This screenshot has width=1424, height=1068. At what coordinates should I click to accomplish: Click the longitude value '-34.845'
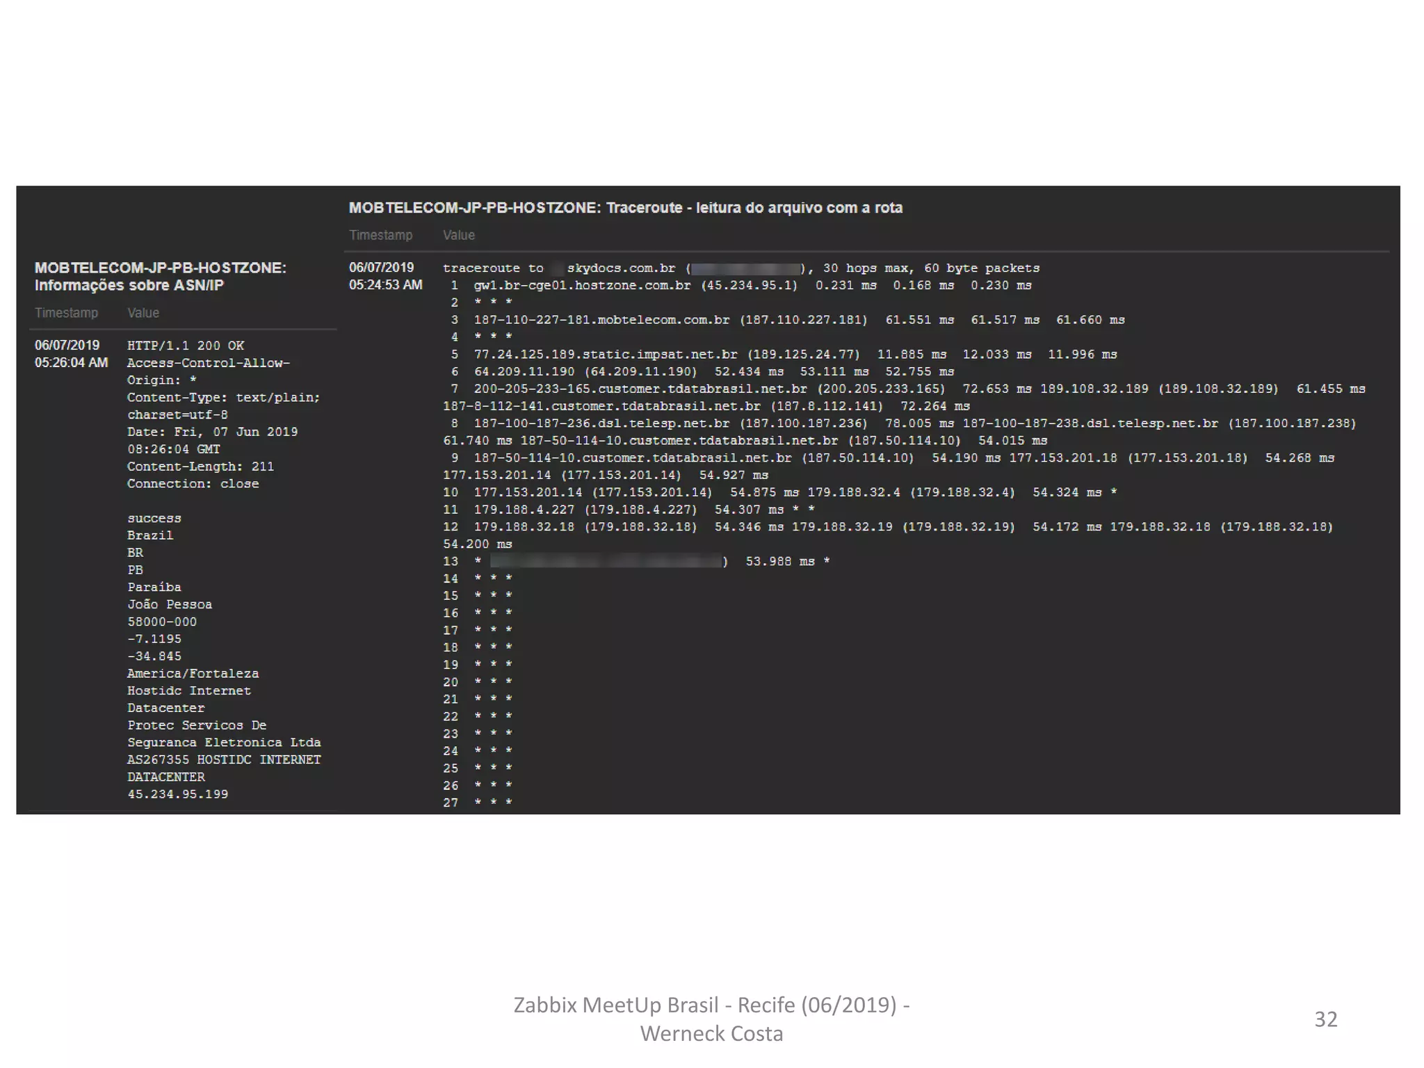point(154,656)
